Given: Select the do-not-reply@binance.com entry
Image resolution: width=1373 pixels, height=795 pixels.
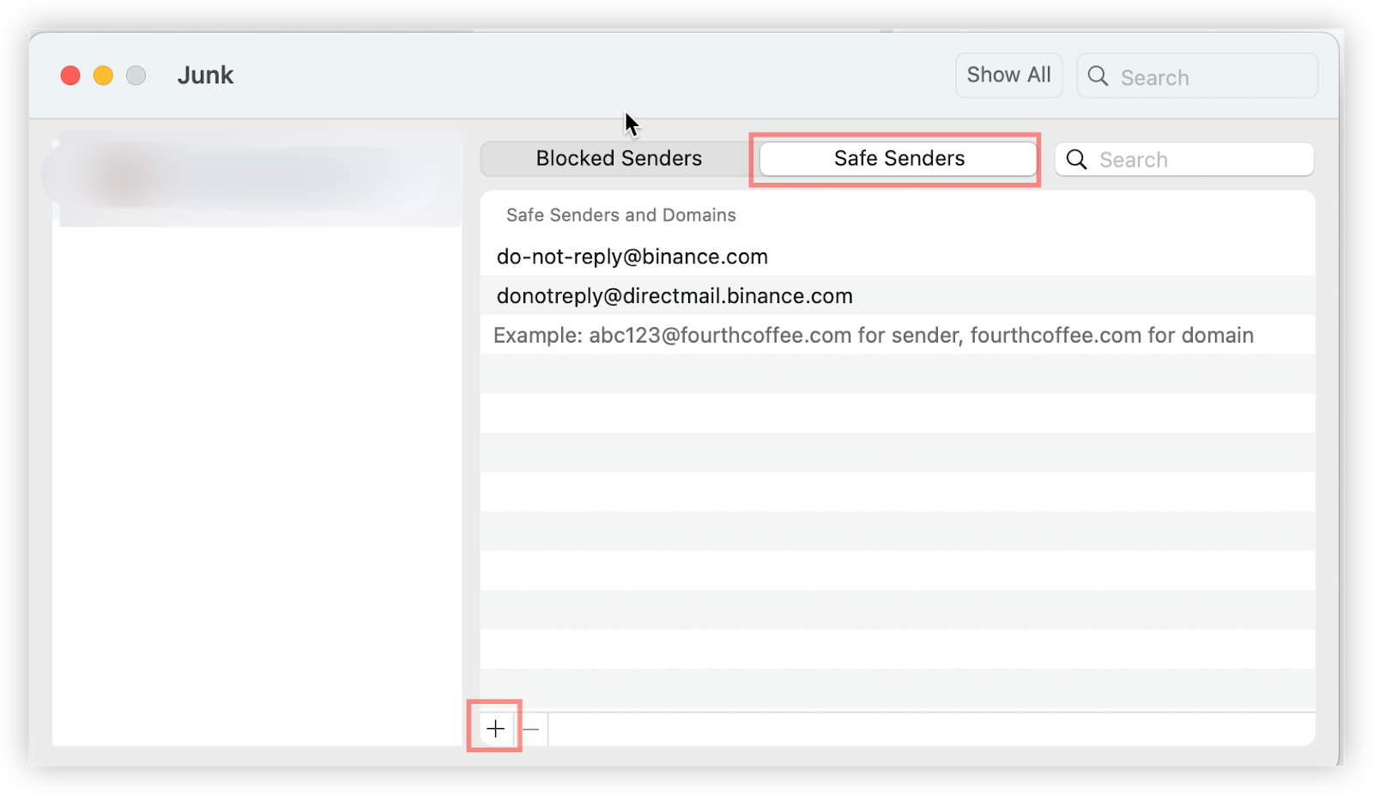Looking at the screenshot, I should [x=632, y=257].
